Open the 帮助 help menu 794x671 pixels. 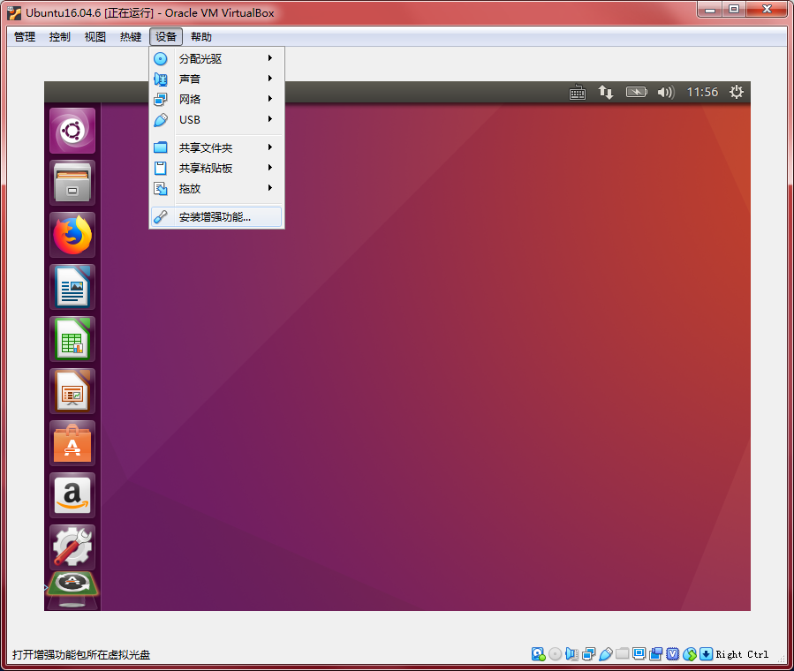tap(201, 37)
